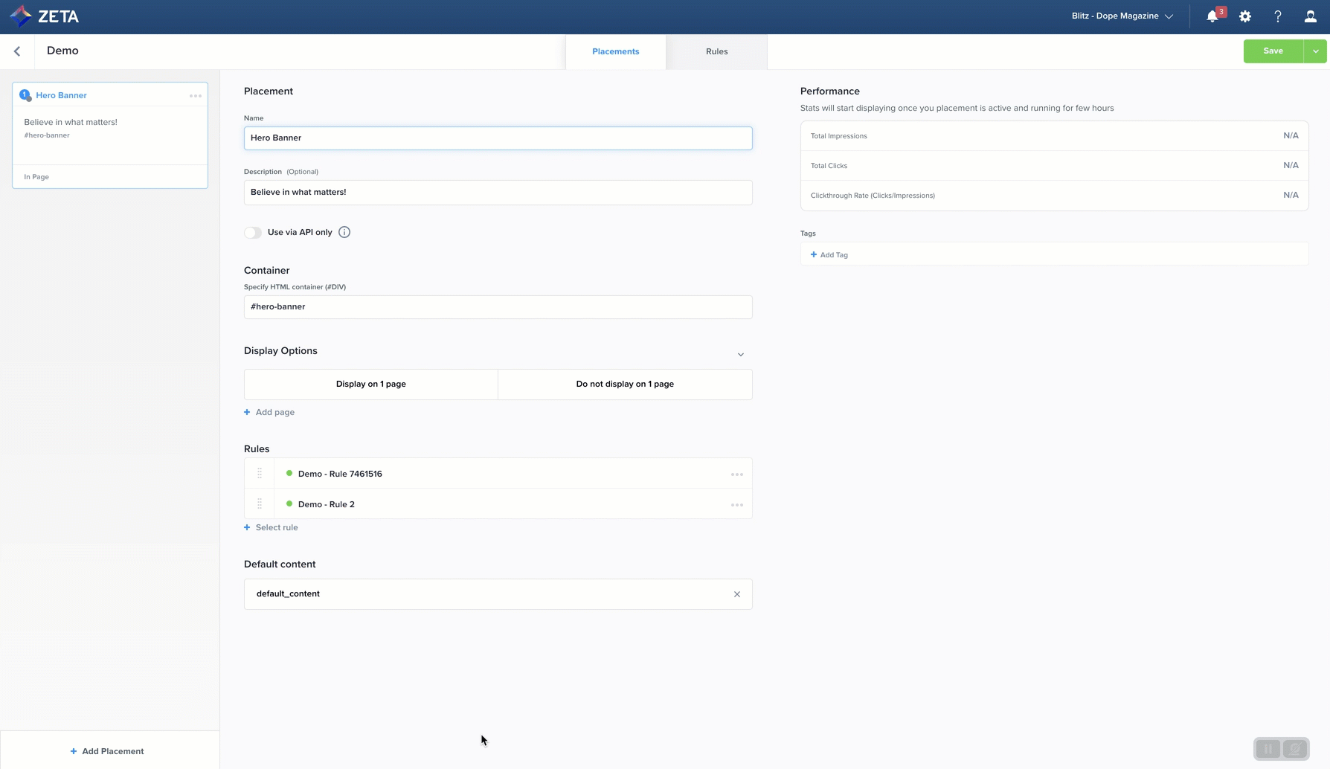
Task: Open the Save button dropdown arrow
Action: (1315, 51)
